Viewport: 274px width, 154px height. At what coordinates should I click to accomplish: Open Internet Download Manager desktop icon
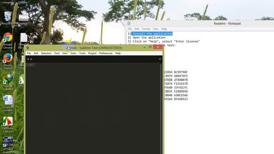8,83
